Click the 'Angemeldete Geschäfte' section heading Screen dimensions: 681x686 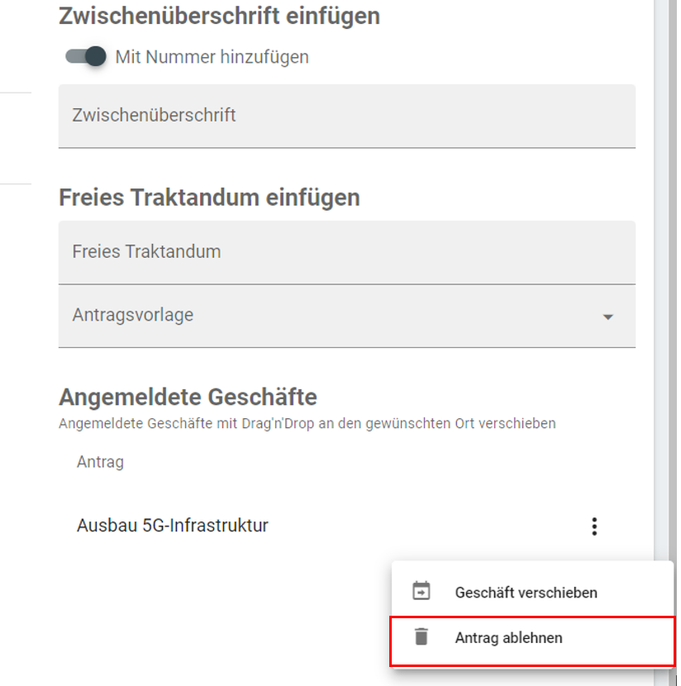tap(188, 397)
